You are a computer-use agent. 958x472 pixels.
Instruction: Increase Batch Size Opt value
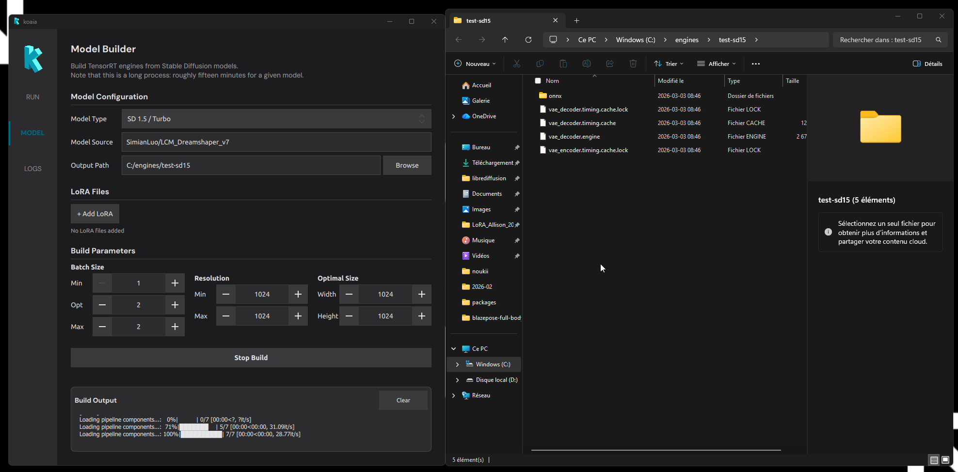pos(175,305)
